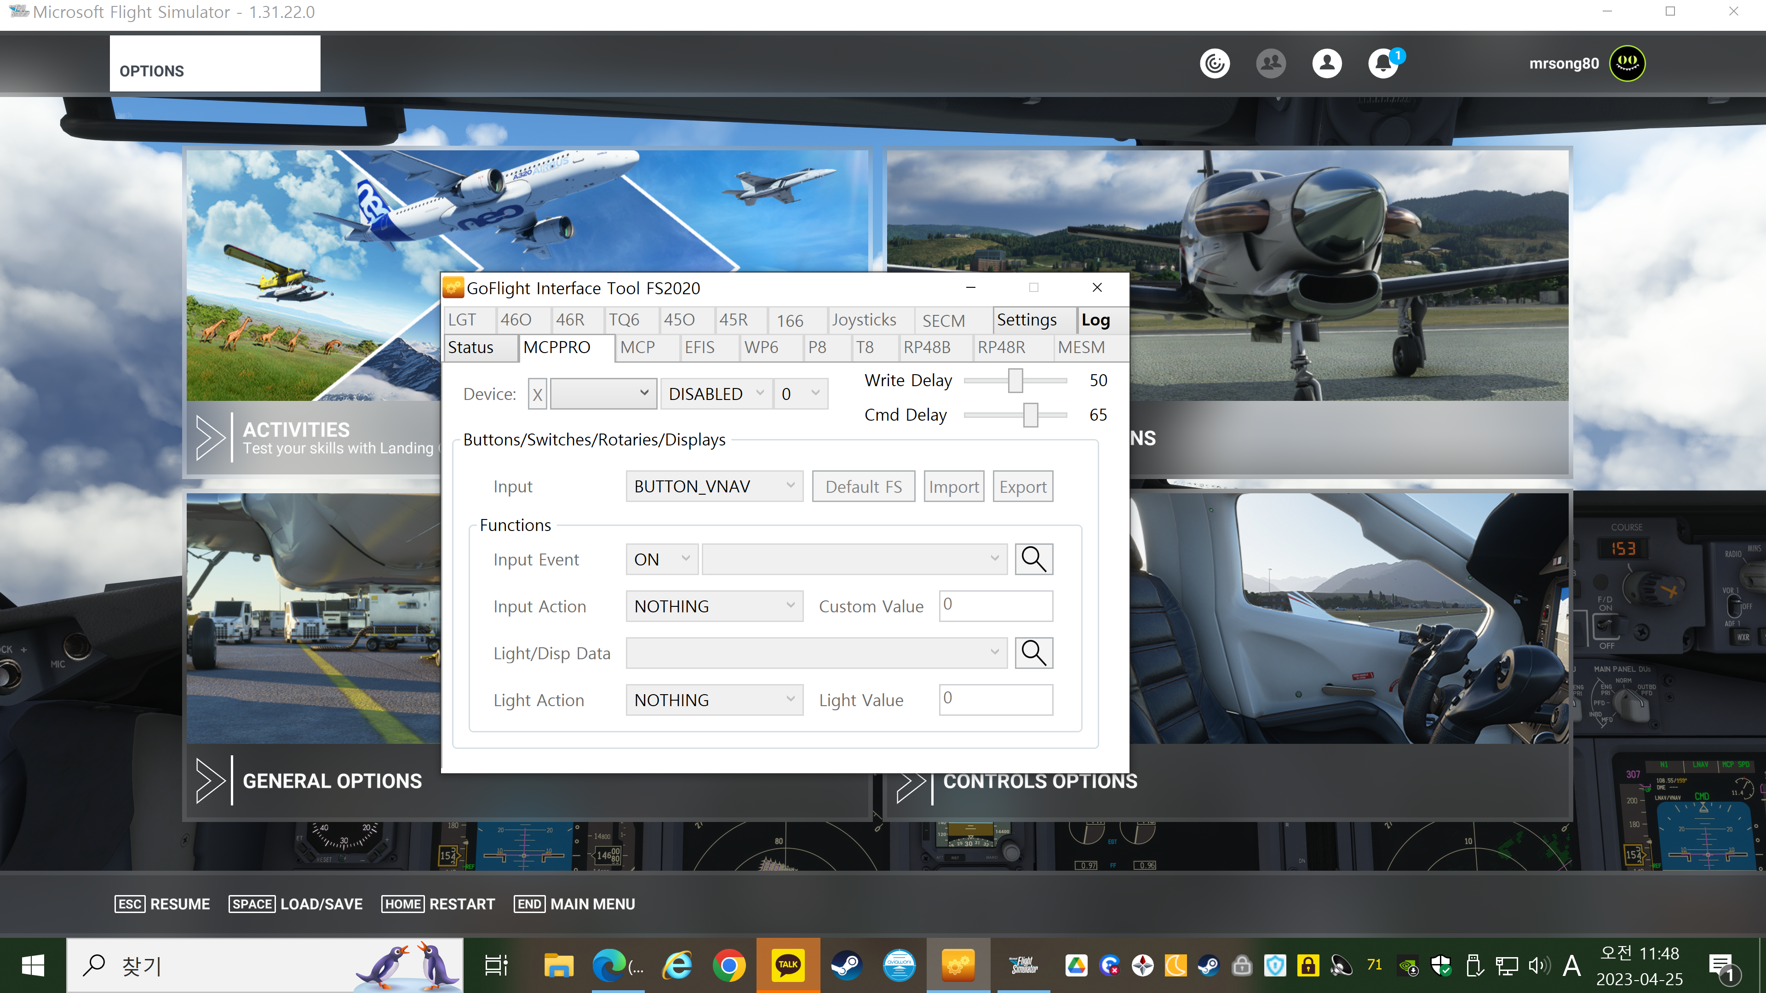Open KakaoTalk from the taskbar
Screen dimensions: 1766x993
[x=788, y=965]
